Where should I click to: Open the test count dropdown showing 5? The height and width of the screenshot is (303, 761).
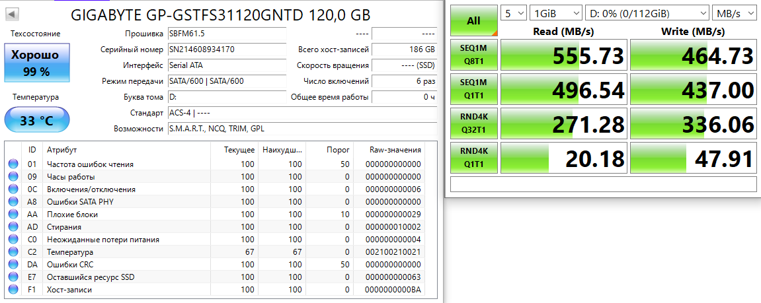click(x=514, y=13)
